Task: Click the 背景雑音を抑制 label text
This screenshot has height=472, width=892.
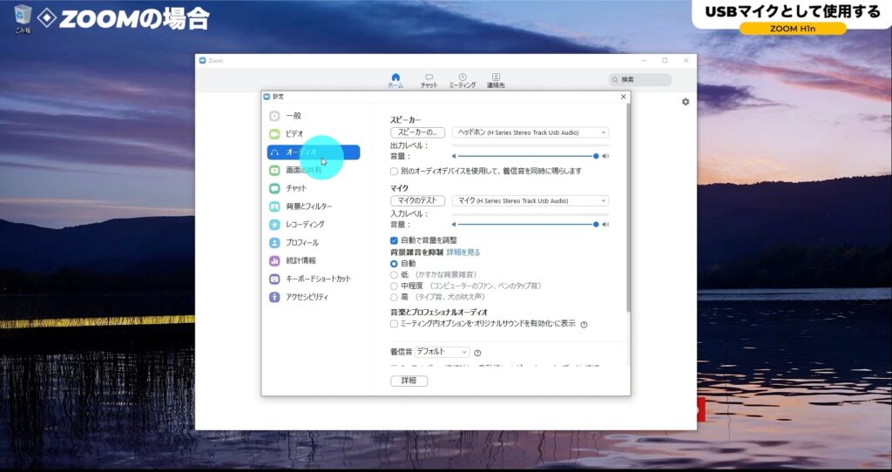Action: [416, 253]
